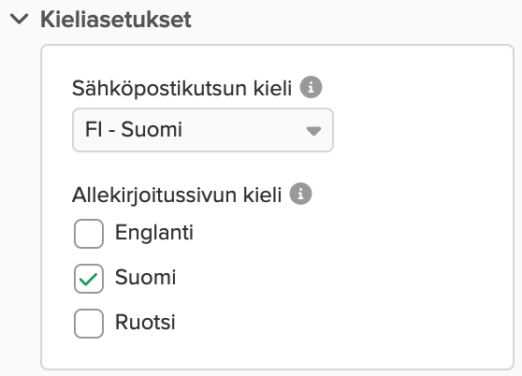The height and width of the screenshot is (376, 522).
Task: Click the Kieliasetukset heading text
Action: coord(116,20)
